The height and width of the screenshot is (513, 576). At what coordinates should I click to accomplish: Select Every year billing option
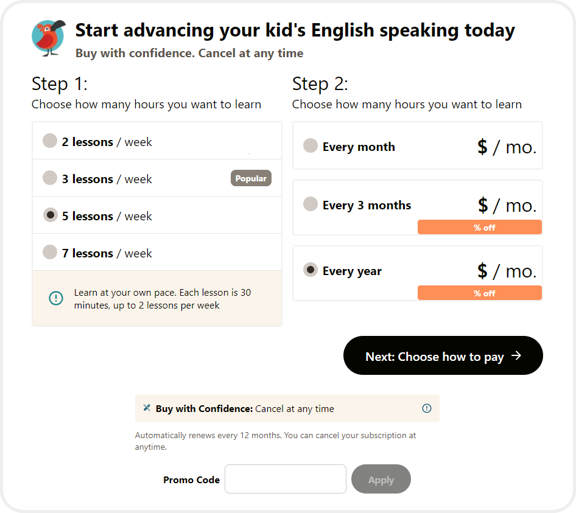click(311, 270)
